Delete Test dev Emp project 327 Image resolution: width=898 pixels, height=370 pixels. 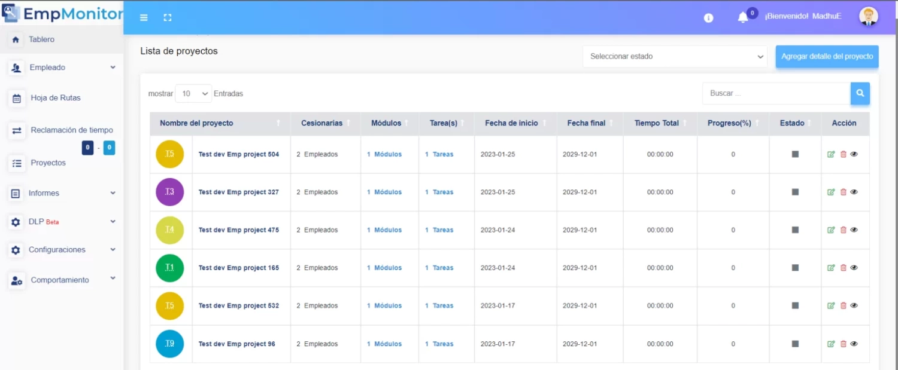843,192
